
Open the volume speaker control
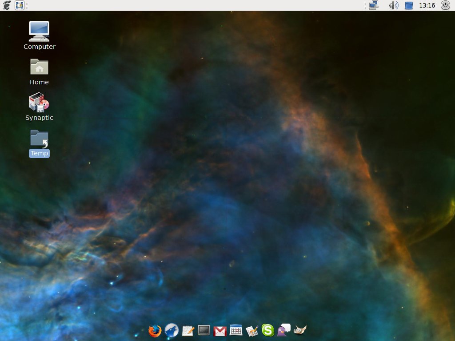394,5
